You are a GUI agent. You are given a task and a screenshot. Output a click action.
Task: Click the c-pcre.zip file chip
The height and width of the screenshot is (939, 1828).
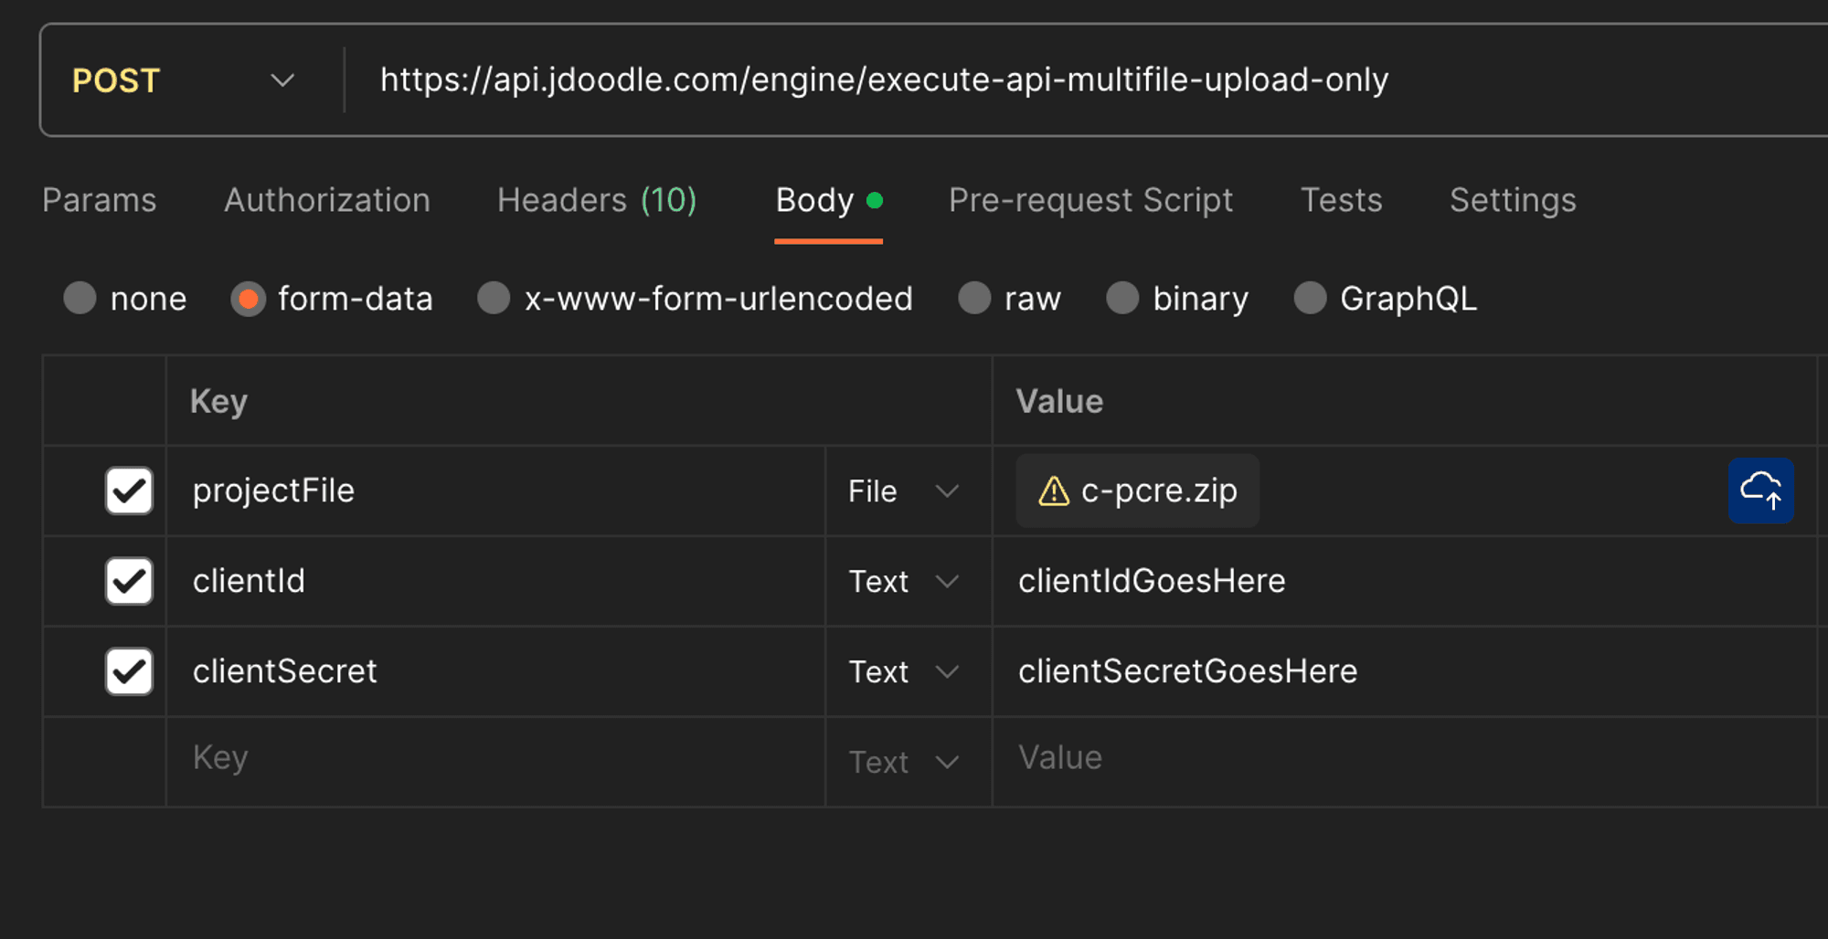pos(1157,491)
